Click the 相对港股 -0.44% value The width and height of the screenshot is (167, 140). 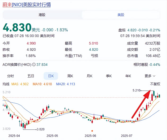pyautogui.click(x=155, y=64)
